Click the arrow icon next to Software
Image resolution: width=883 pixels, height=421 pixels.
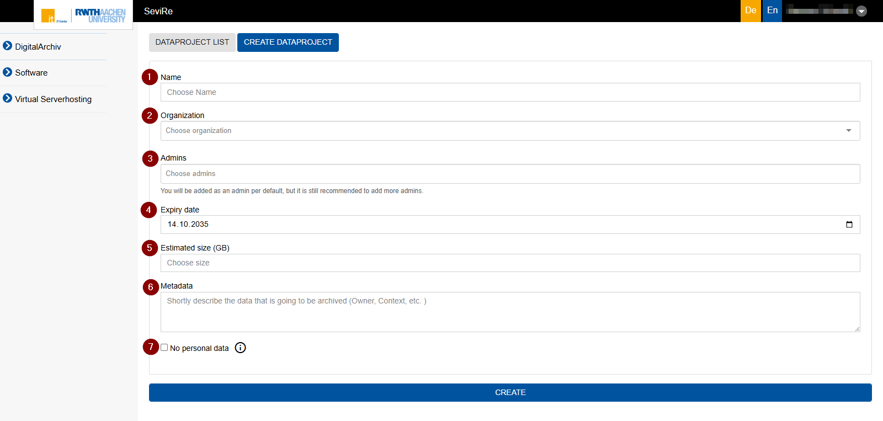[8, 72]
